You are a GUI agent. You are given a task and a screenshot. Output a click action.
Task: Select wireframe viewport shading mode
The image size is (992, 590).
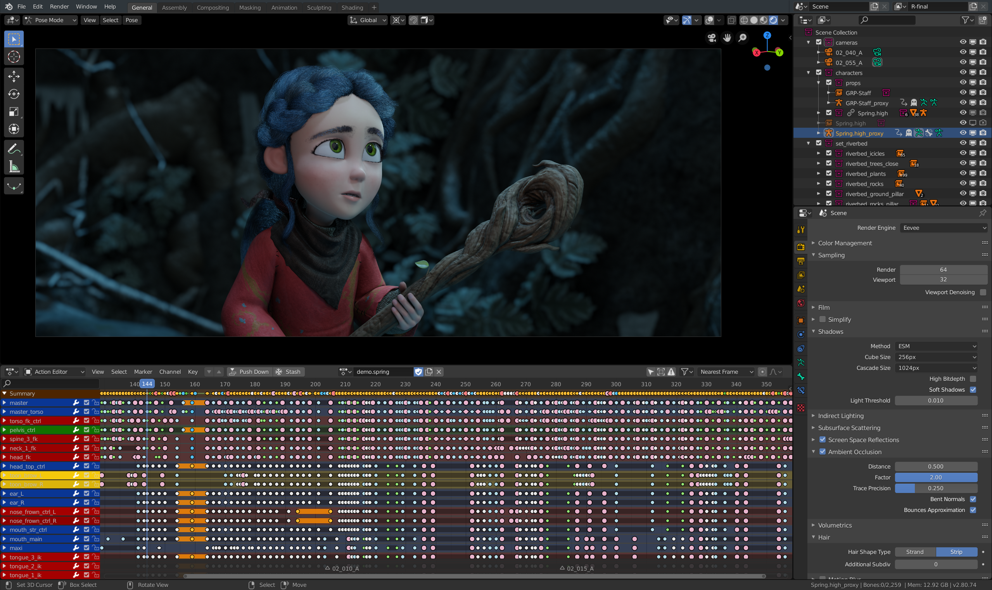744,20
